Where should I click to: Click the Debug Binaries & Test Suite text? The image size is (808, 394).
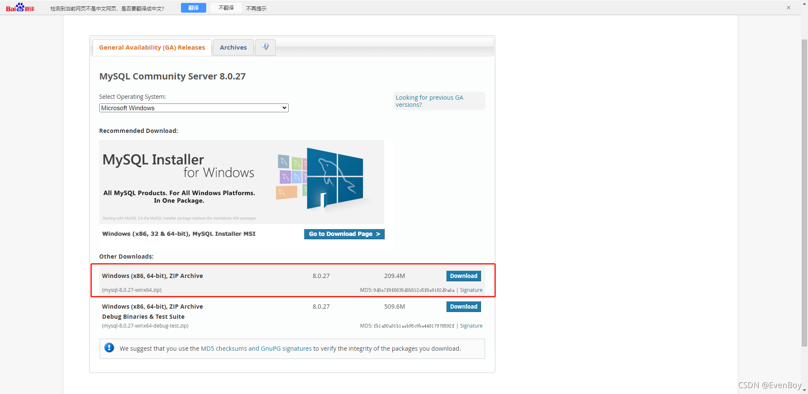click(x=143, y=317)
